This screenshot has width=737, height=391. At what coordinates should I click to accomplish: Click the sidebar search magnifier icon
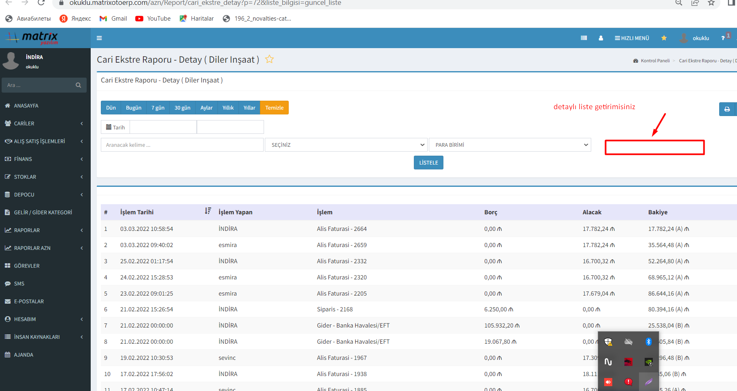(78, 85)
